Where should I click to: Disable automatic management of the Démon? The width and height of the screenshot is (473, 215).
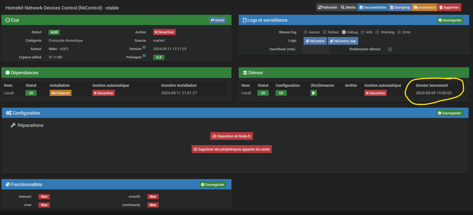pyautogui.click(x=376, y=93)
